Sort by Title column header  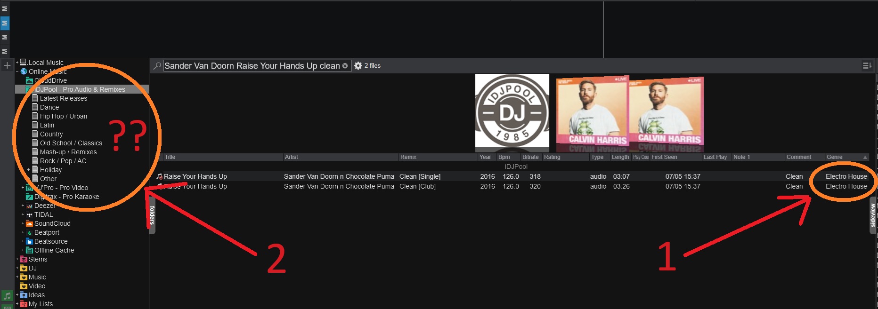223,157
